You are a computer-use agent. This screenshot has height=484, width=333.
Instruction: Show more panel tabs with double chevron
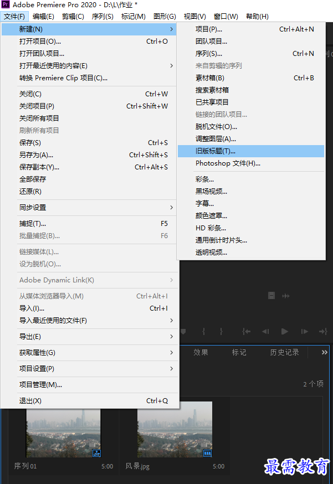[324, 352]
